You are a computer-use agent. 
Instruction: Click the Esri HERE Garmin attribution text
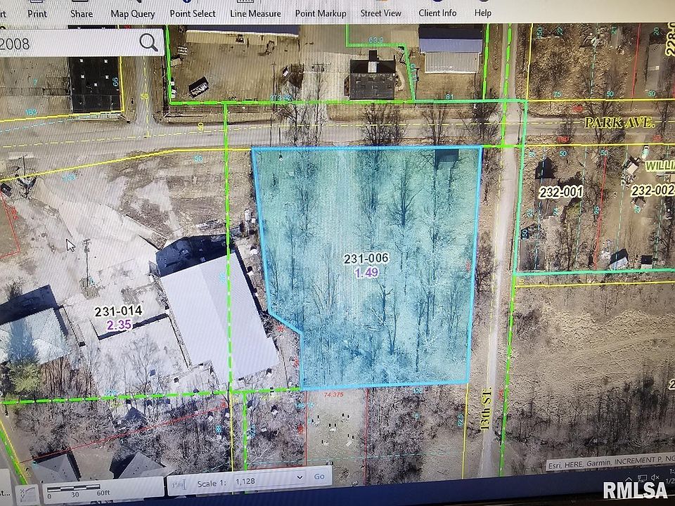610,462
